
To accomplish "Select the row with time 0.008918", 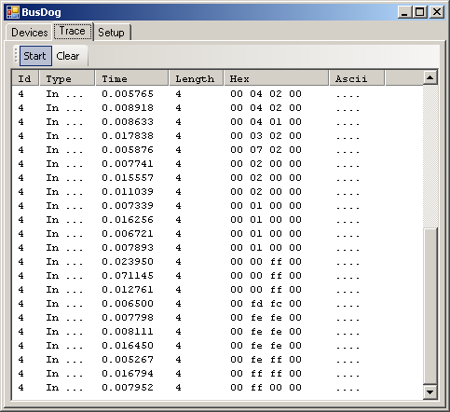I will [217, 108].
